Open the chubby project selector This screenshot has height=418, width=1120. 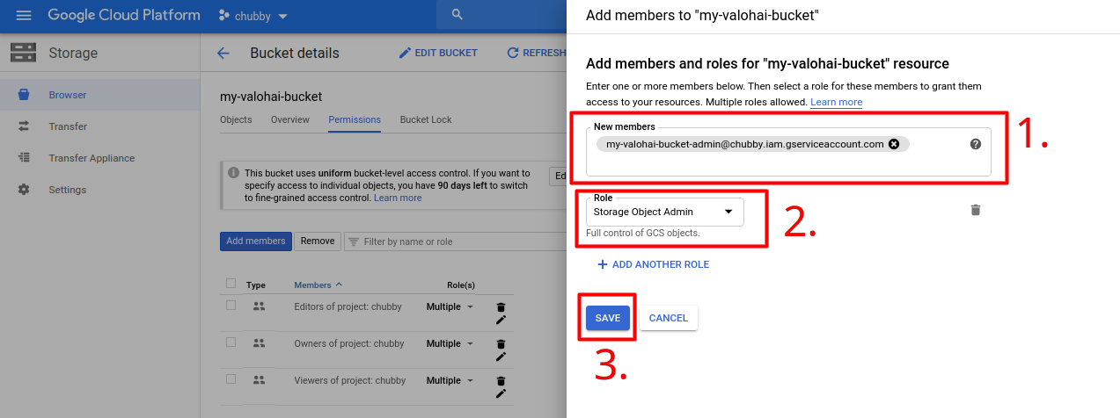point(253,16)
